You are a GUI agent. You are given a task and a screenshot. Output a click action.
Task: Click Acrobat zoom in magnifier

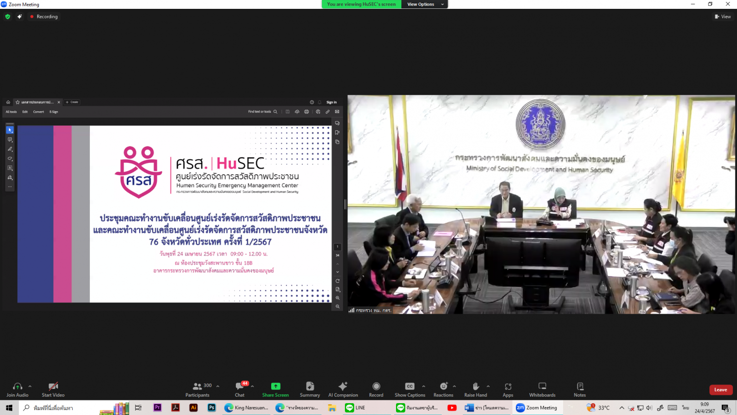(338, 298)
